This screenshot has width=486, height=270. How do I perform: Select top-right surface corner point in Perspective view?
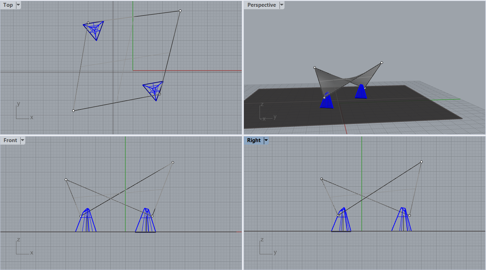pyautogui.click(x=382, y=63)
